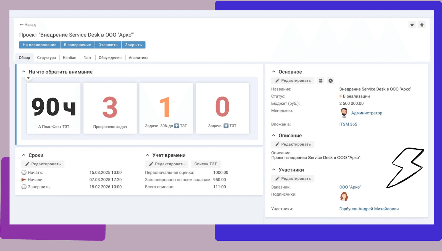Image resolution: width=442 pixels, height=251 pixels.
Task: Click the clock icon next to Завершить
Action: point(24,186)
